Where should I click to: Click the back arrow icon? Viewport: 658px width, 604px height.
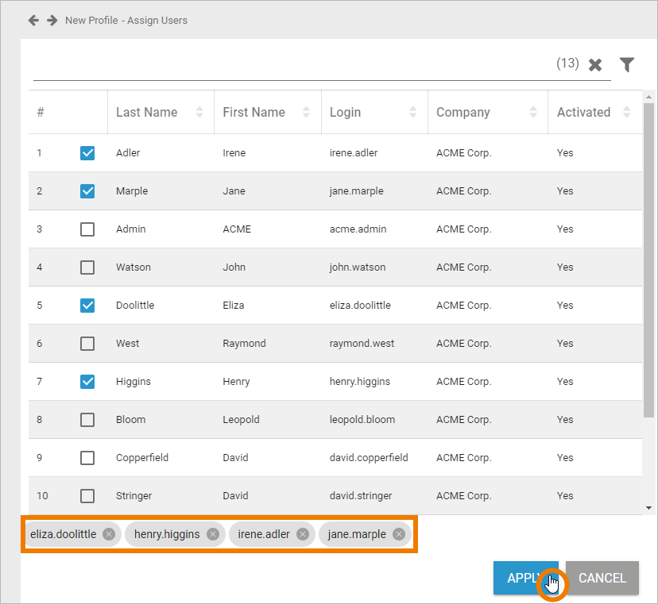click(33, 20)
